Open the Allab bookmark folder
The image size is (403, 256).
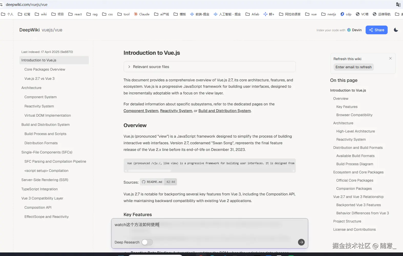pos(252,14)
